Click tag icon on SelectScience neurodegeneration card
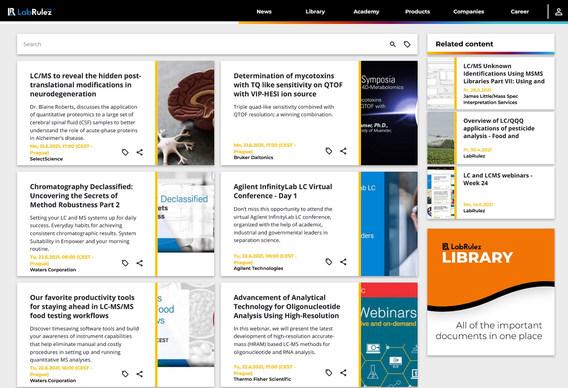The image size is (568, 388). (x=125, y=152)
